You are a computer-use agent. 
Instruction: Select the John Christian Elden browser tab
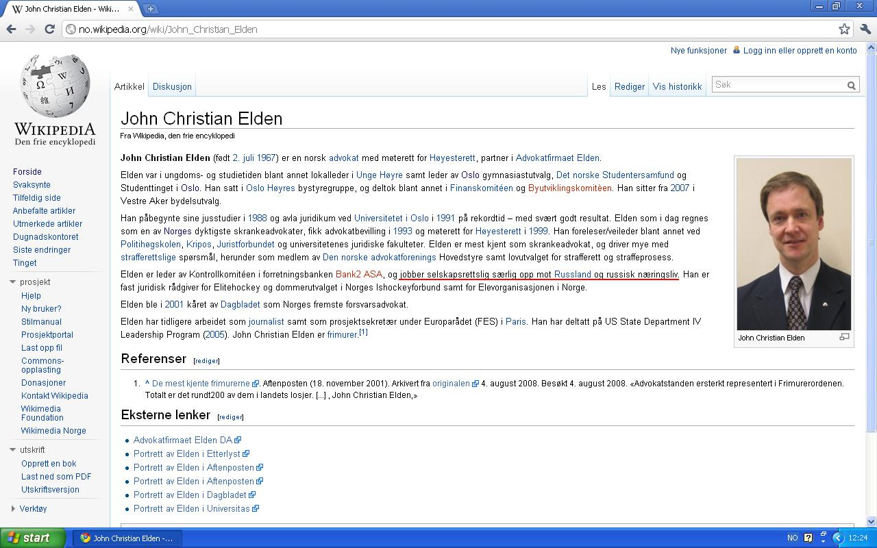pyautogui.click(x=71, y=9)
